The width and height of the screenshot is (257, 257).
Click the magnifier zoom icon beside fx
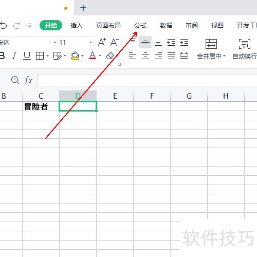15,80
